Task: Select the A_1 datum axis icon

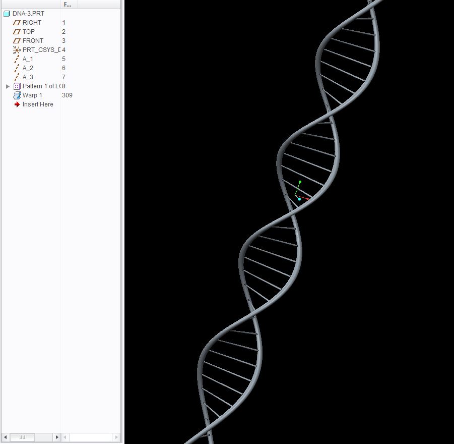Action: [17, 59]
